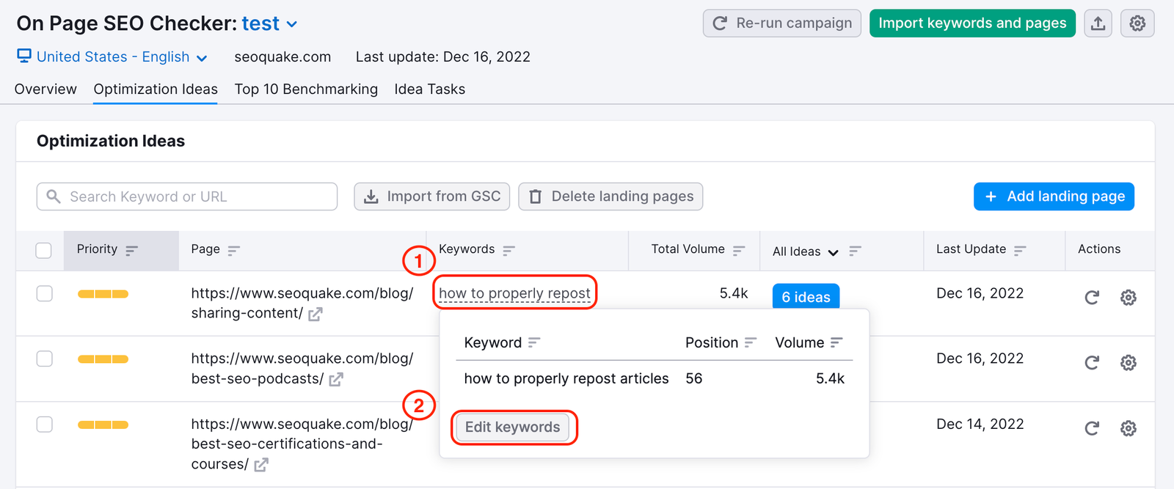The width and height of the screenshot is (1174, 489).
Task: Sort by Total Volume column icon
Action: 739,250
